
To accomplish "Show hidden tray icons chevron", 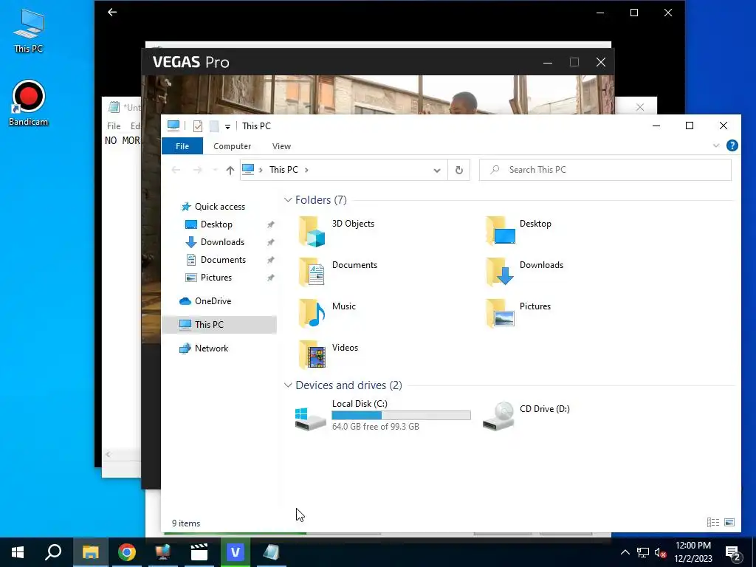I will click(x=625, y=552).
